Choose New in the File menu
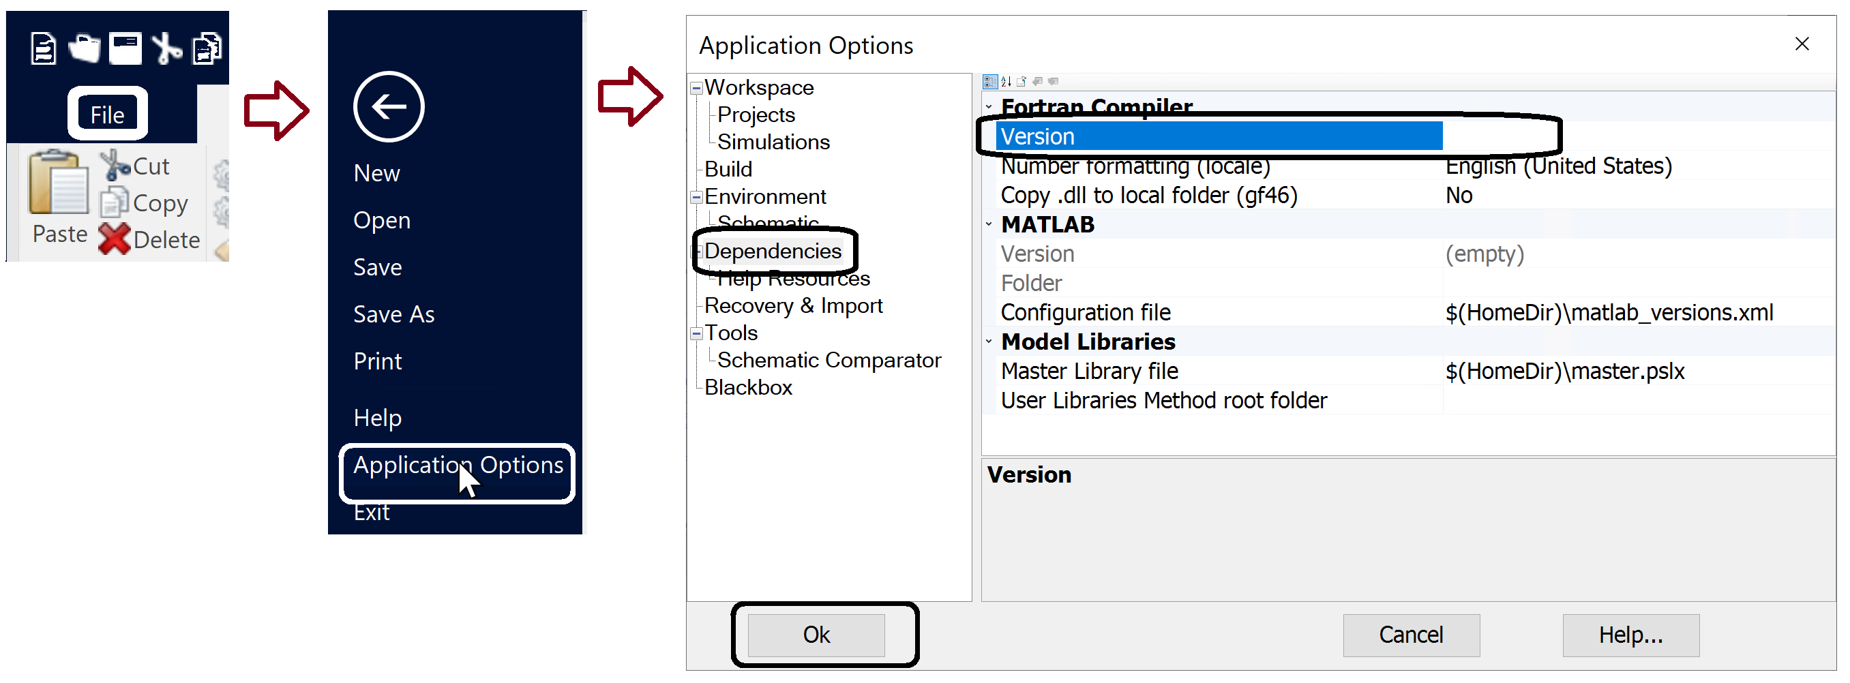 tap(376, 173)
